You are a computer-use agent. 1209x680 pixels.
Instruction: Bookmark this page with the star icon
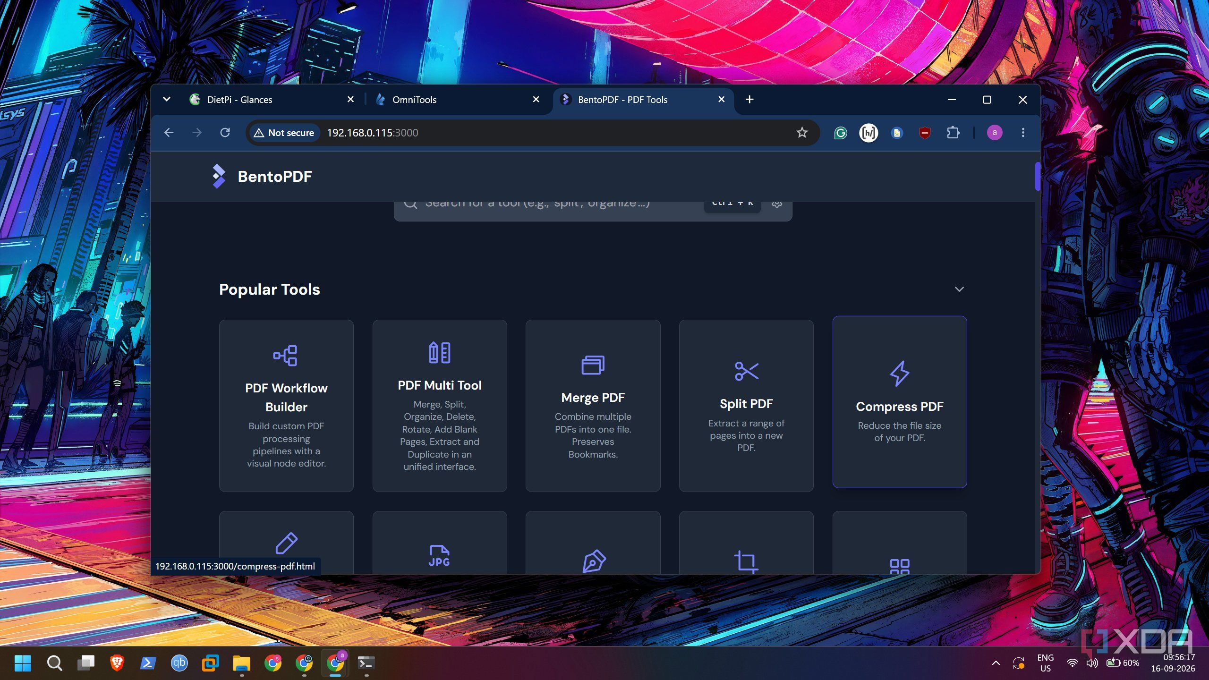[x=802, y=133]
